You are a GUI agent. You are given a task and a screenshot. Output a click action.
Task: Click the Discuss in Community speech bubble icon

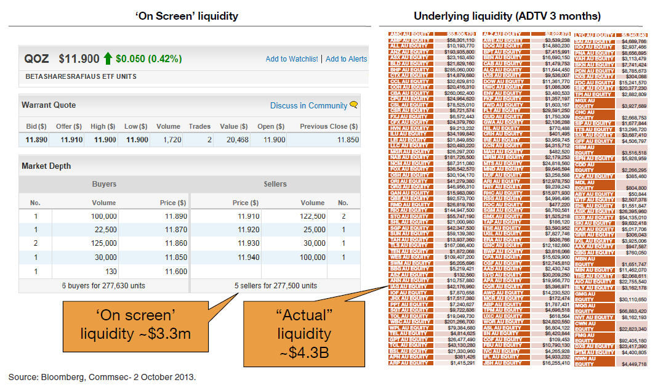coord(353,105)
